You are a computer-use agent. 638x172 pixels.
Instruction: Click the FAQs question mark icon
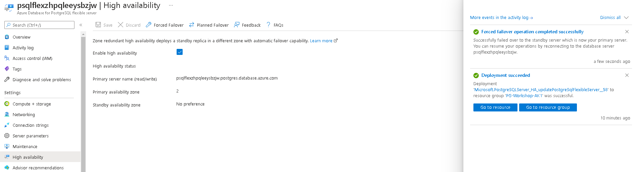click(268, 25)
